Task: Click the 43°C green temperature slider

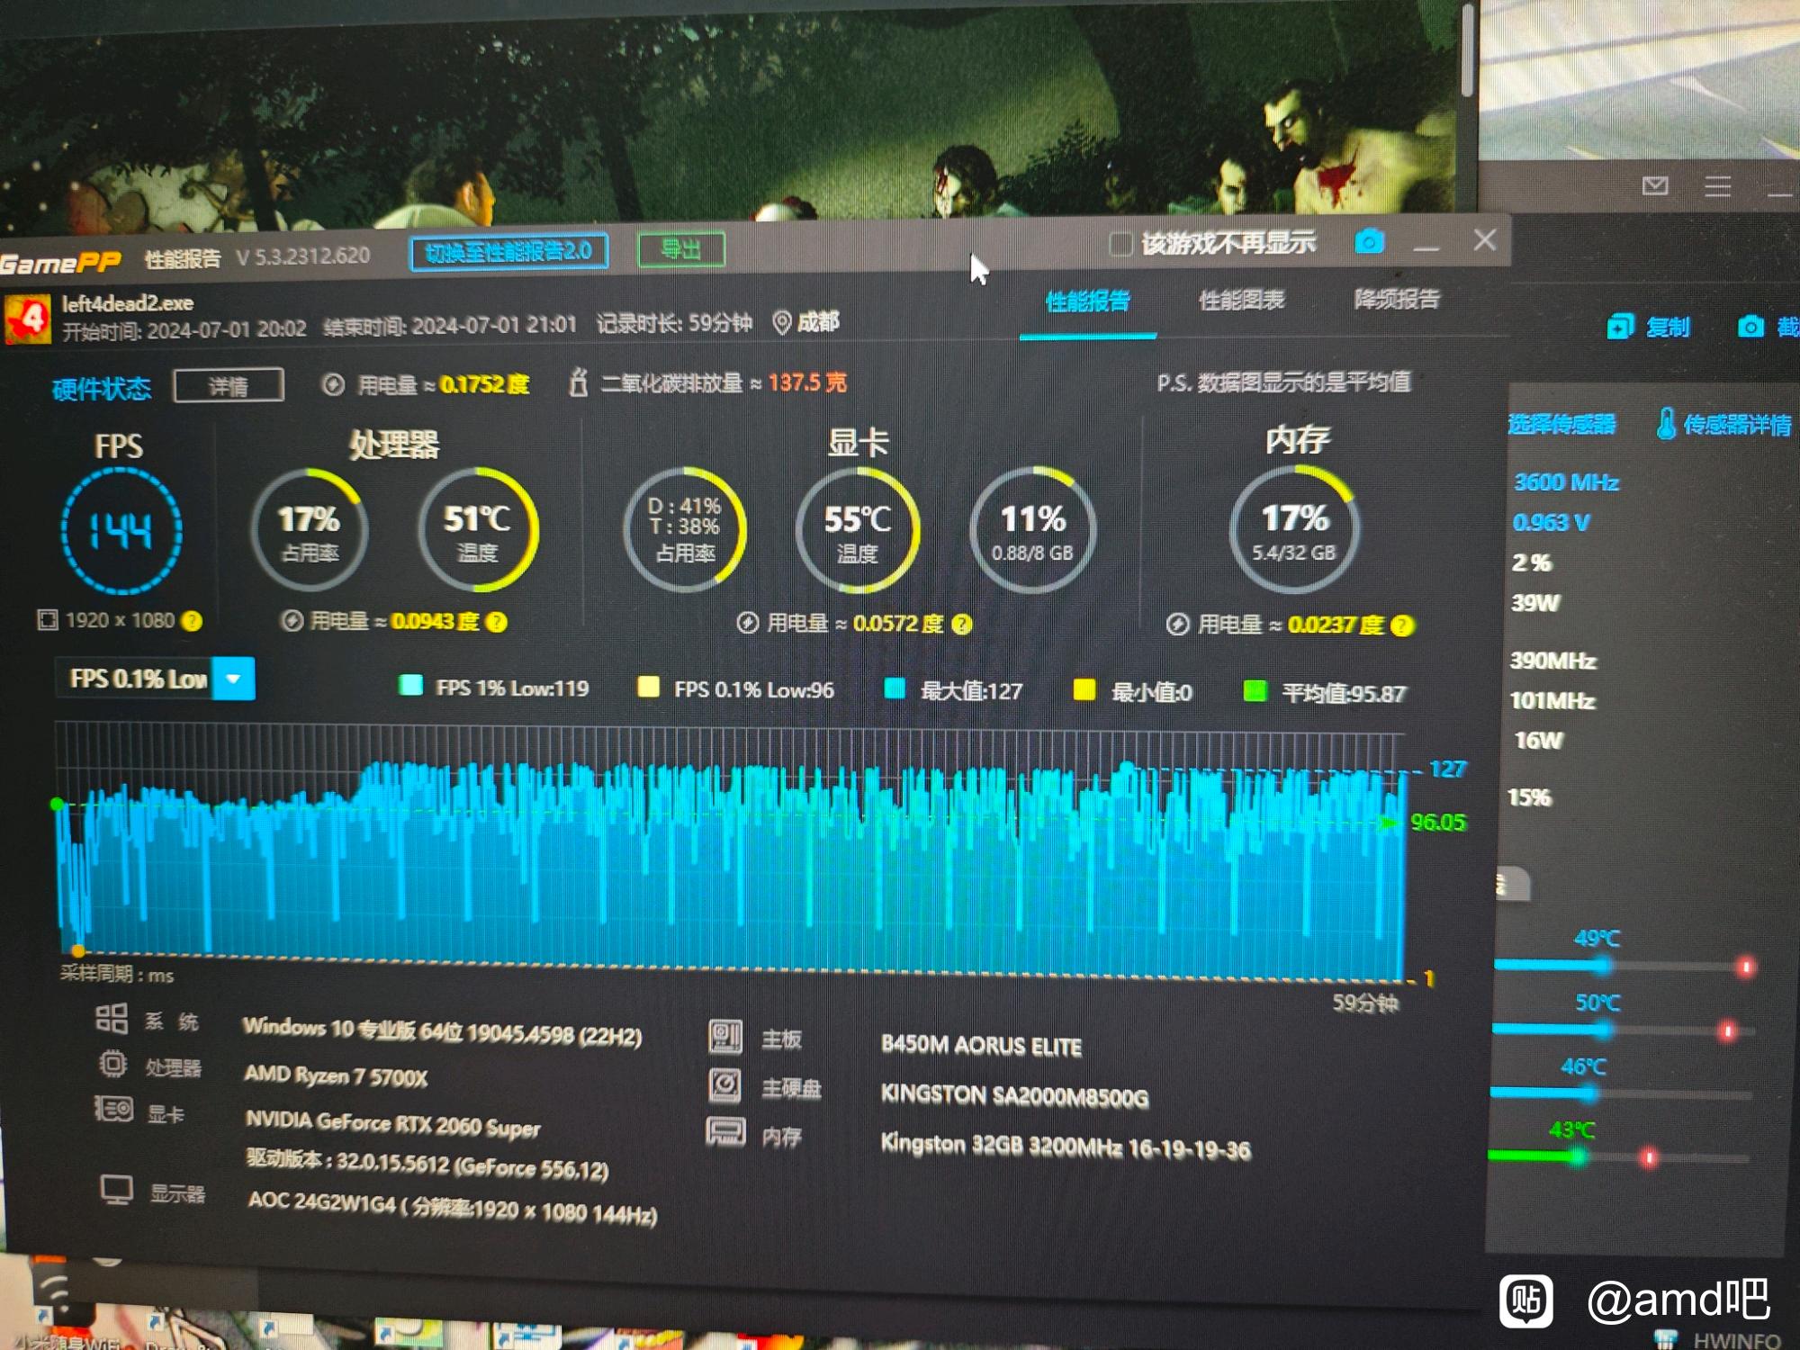Action: [1619, 1157]
